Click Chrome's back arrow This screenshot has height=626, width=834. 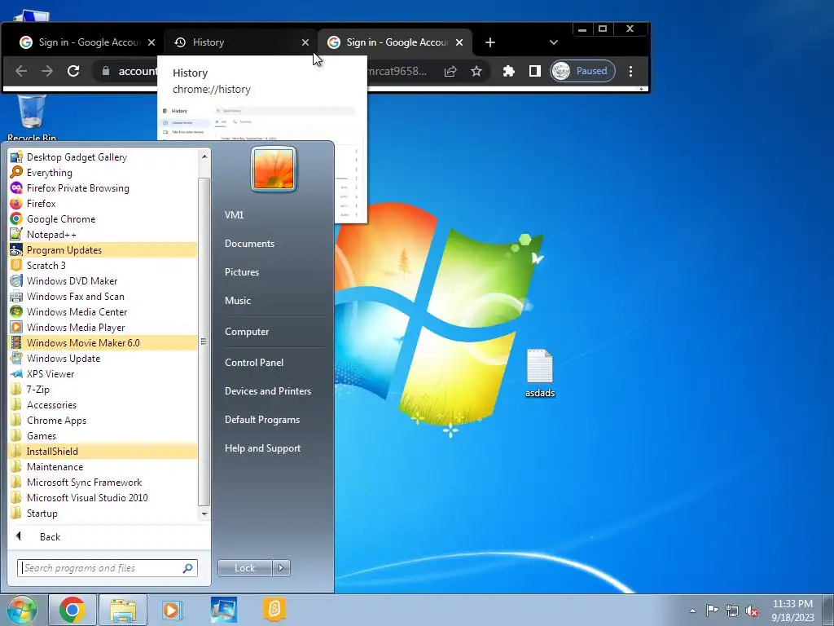[21, 71]
